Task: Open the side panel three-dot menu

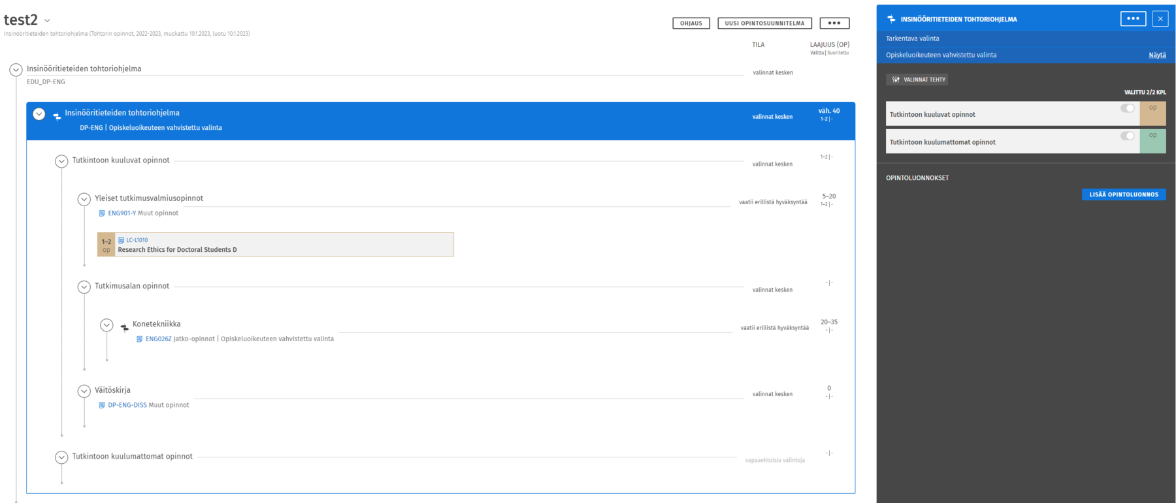Action: tap(1133, 19)
